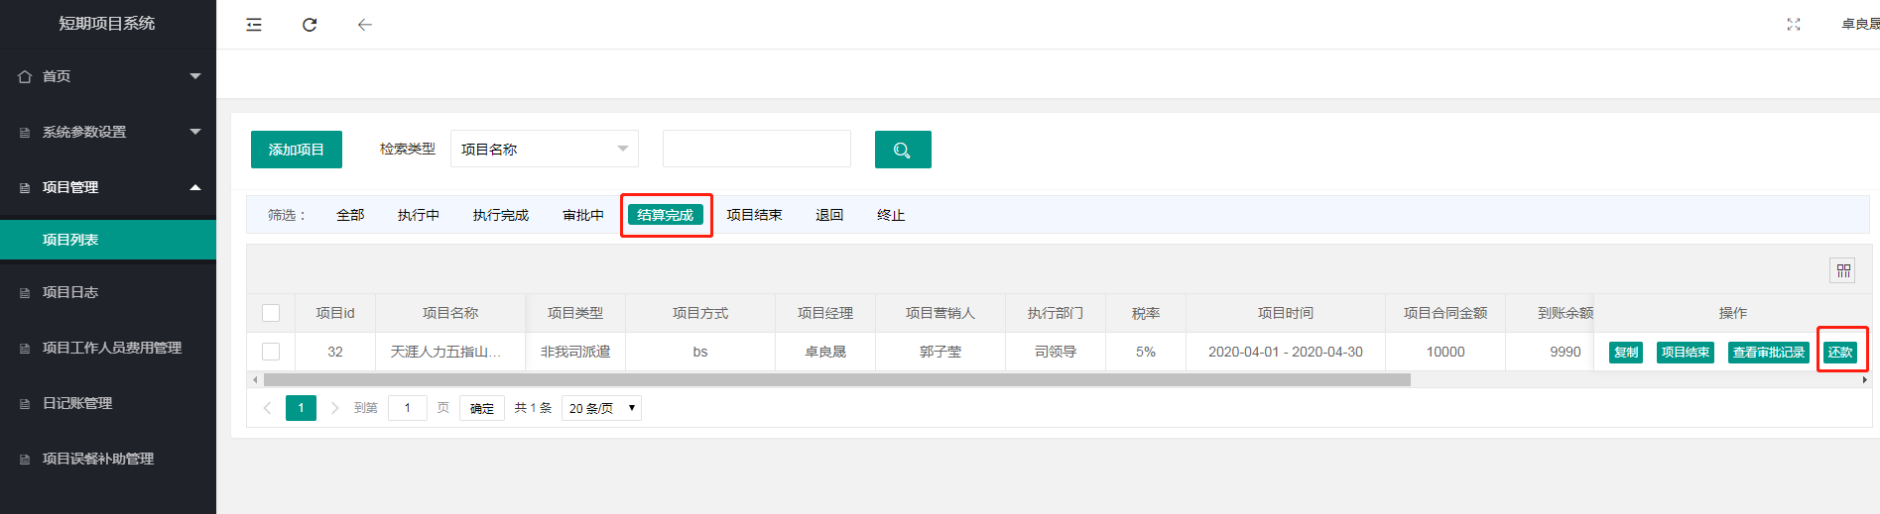Screen dimensions: 1880x514
Task: Expand the 首页 menu arrow
Action: point(195,76)
